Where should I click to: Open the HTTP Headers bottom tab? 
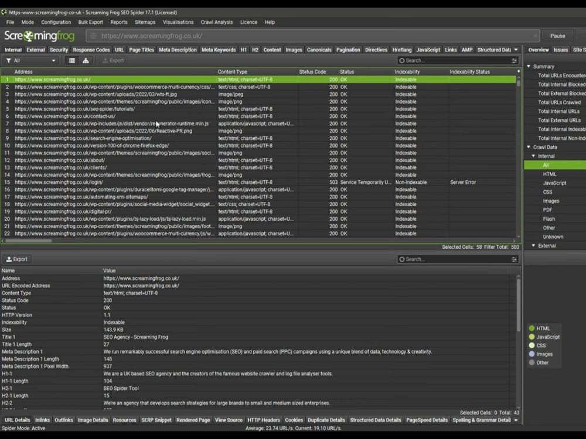point(264,420)
